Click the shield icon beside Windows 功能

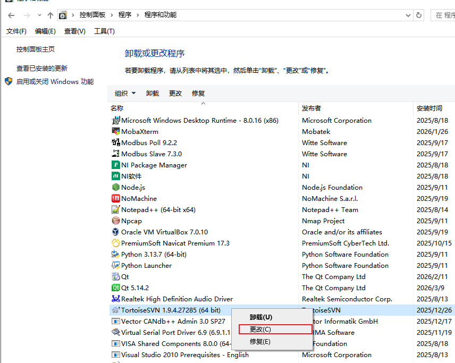coord(9,81)
